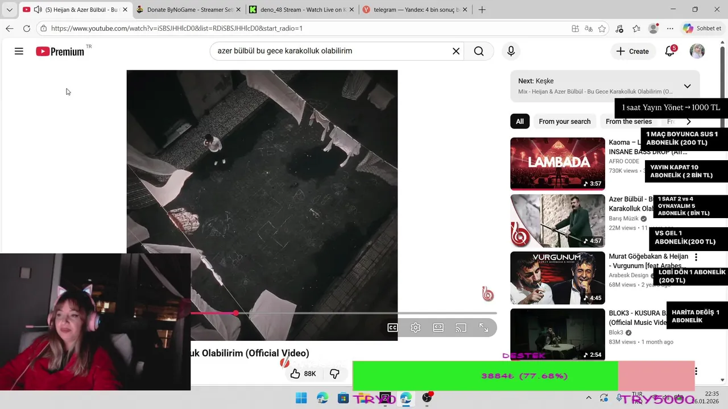The image size is (728, 409).
Task: Open the Blok3 channel name
Action: point(616,333)
